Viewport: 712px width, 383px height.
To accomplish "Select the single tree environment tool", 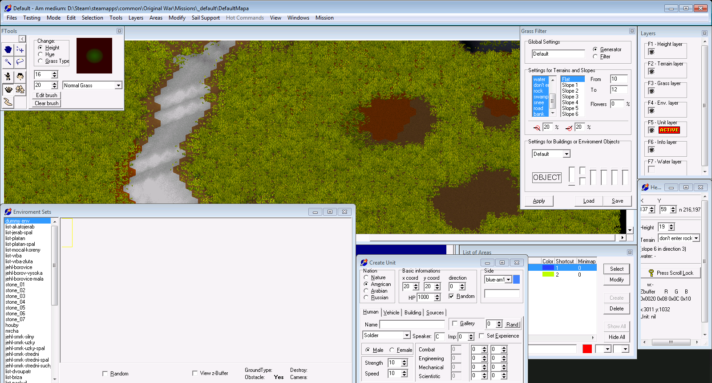I will point(20,77).
